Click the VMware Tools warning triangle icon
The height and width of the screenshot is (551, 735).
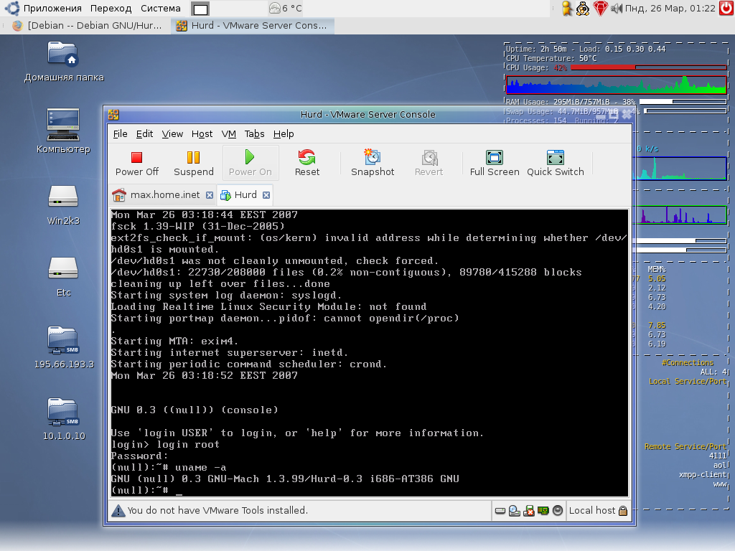point(118,511)
